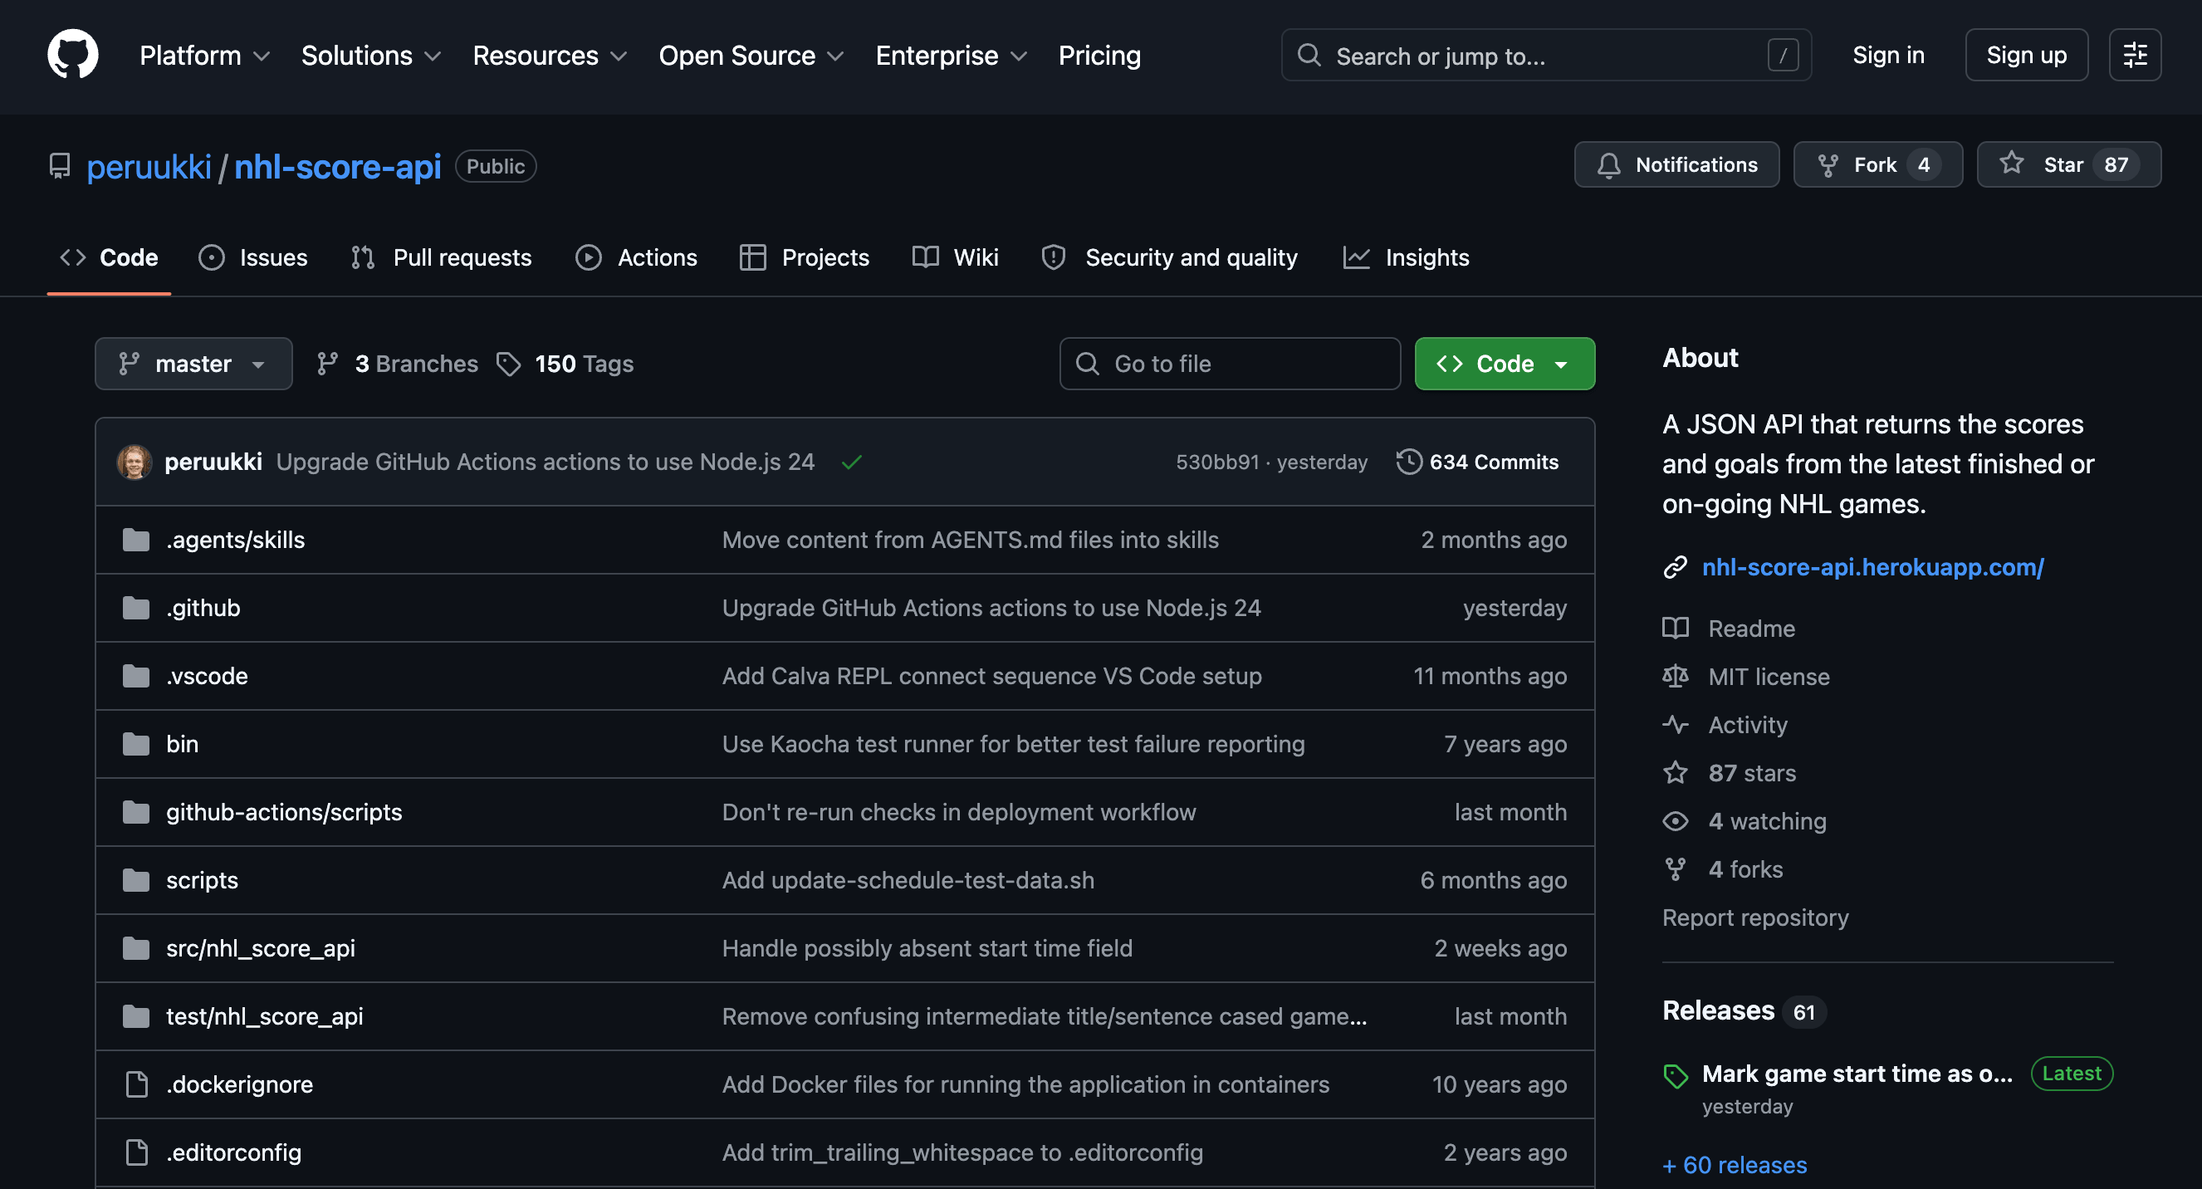This screenshot has height=1189, width=2202.
Task: Click the search magnifier icon in header
Action: (x=1308, y=56)
